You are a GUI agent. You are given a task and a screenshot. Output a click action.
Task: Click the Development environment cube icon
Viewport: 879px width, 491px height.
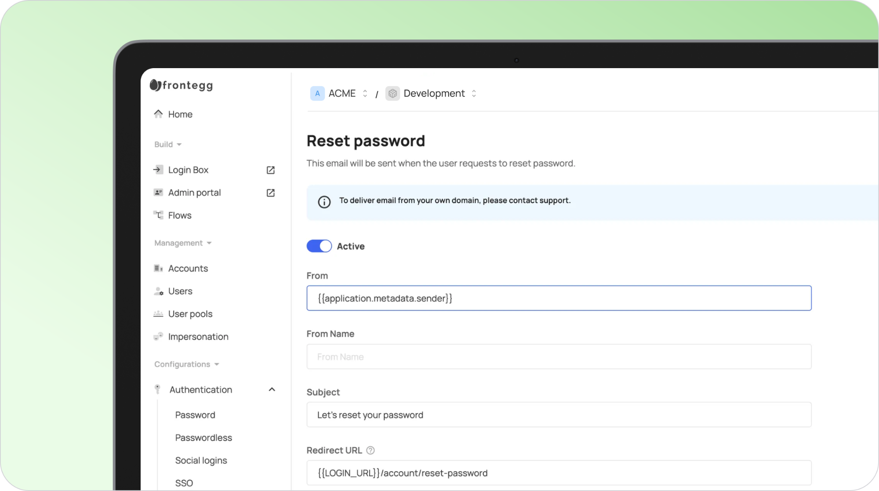[x=392, y=93]
